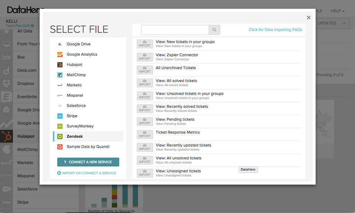
Task: Import View: All unsolved tickets
Action: pos(145,160)
